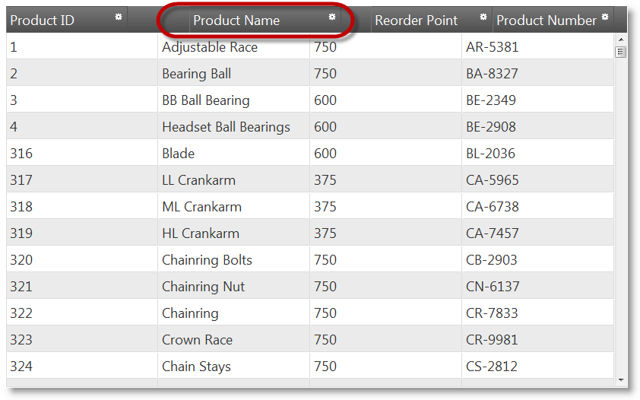
Task: Open the Product Name column options icon
Action: [x=331, y=16]
